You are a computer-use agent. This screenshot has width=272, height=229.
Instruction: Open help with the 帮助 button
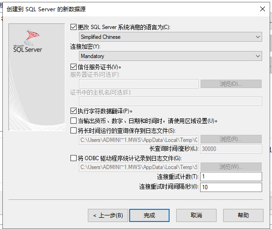pyautogui.click(x=243, y=215)
